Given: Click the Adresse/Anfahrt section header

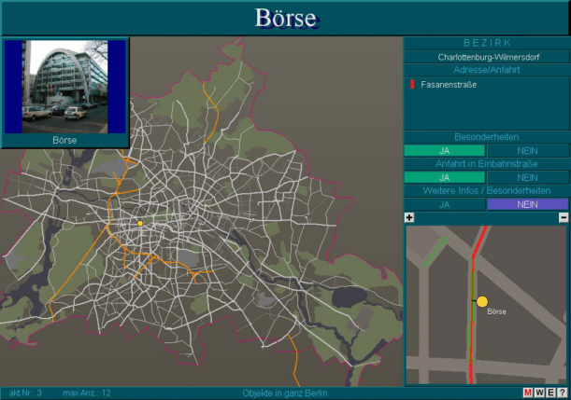Looking at the screenshot, I should pyautogui.click(x=486, y=70).
